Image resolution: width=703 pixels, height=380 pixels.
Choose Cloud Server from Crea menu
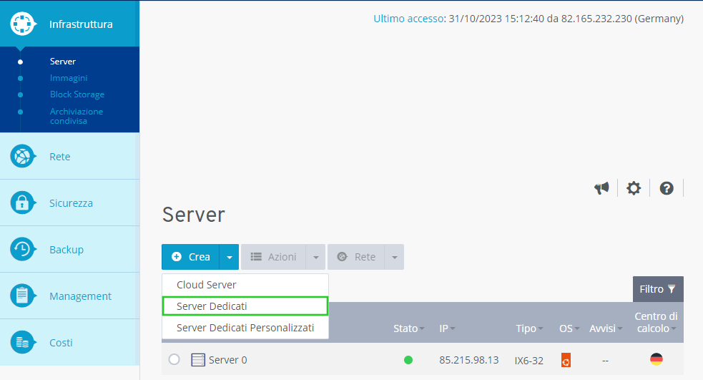coord(245,285)
